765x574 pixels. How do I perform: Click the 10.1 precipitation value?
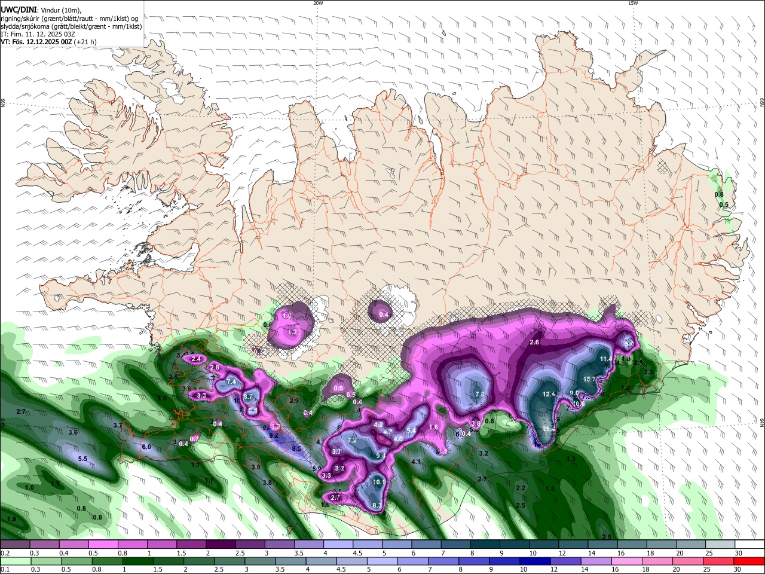(379, 482)
